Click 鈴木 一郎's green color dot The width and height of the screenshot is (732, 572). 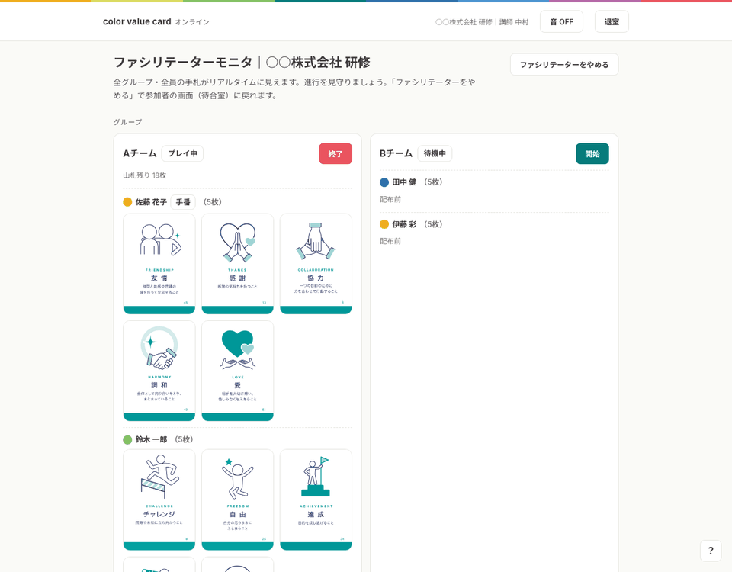(x=127, y=439)
